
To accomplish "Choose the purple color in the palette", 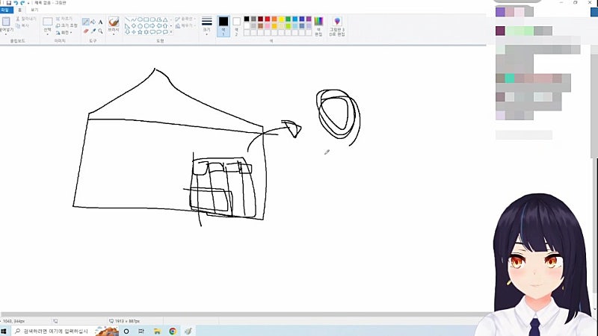I will pos(309,19).
